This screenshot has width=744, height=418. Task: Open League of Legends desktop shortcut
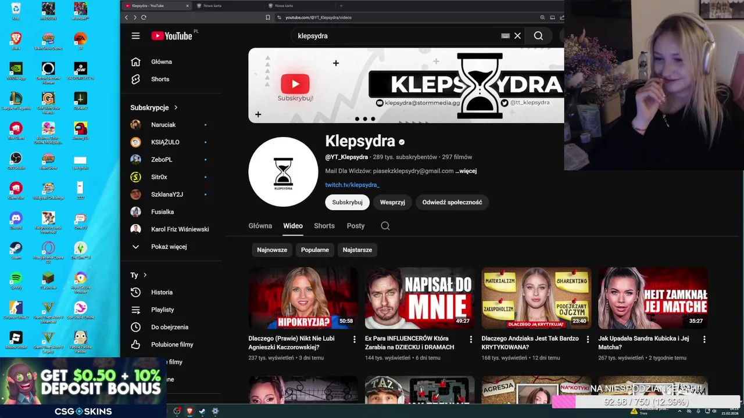click(16, 100)
